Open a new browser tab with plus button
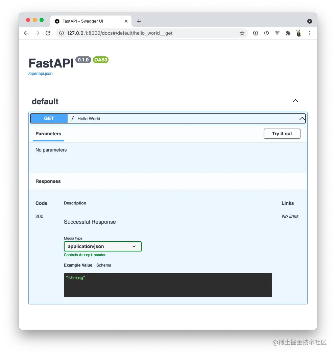Screen dimensions: 336x355 click(x=139, y=21)
